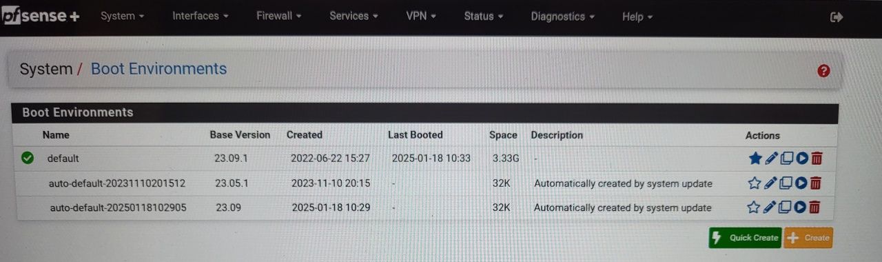Open the Services menu

[x=353, y=16]
